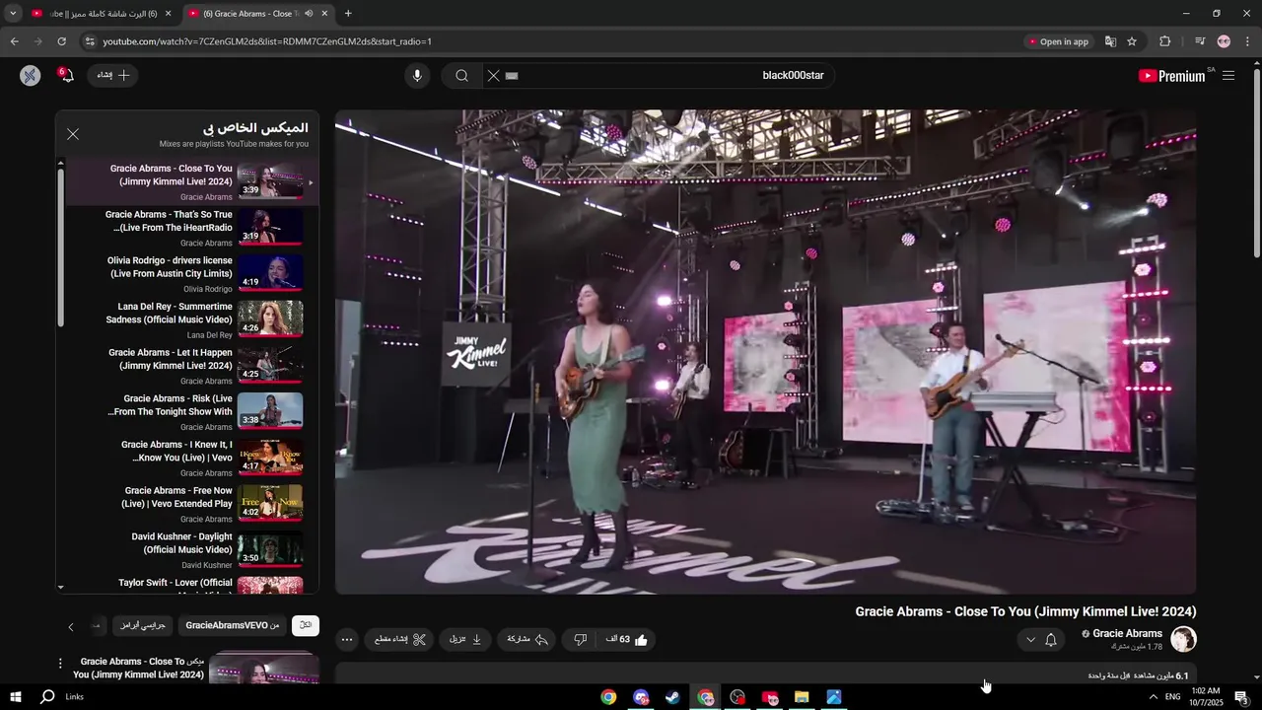Viewport: 1262px width, 710px height.
Task: Open media control icon in Chrome toolbar
Action: coord(1200,41)
